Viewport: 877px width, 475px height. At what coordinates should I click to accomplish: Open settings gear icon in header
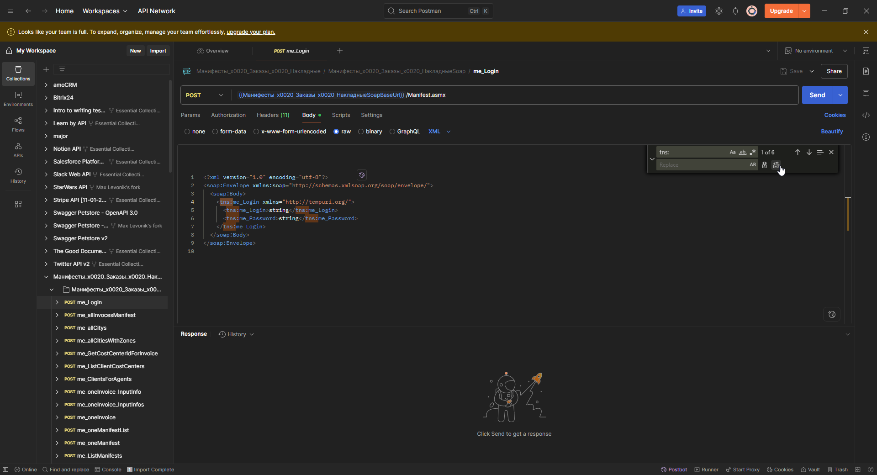(719, 11)
